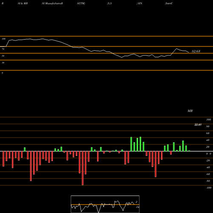Click the "MR" panel title
This screenshot has width=213, height=213.
point(190,111)
